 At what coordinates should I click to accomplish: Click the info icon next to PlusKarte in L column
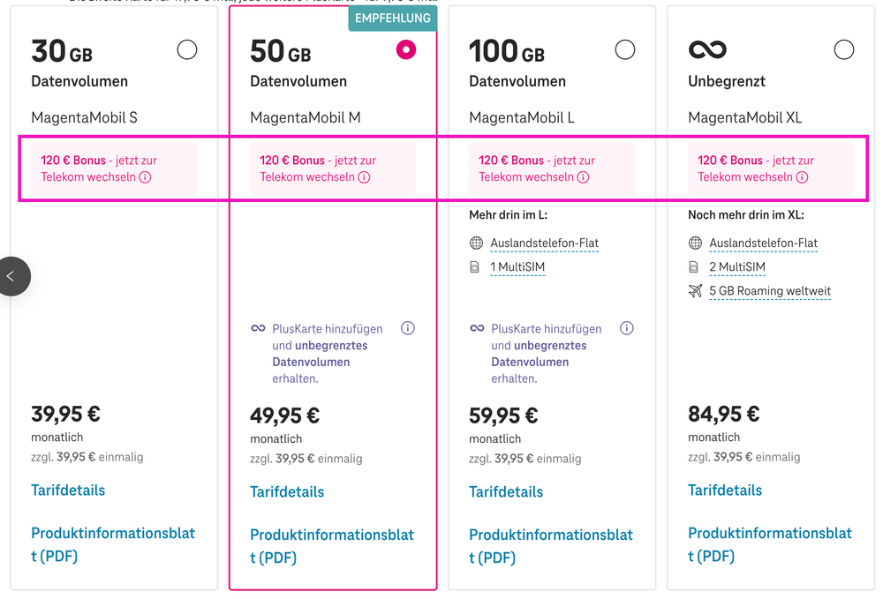coord(626,327)
